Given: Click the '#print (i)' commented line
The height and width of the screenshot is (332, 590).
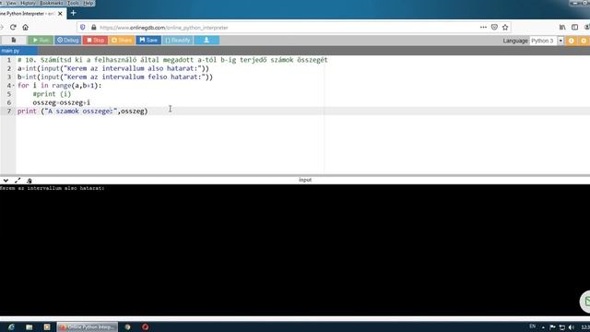Looking at the screenshot, I should point(52,94).
